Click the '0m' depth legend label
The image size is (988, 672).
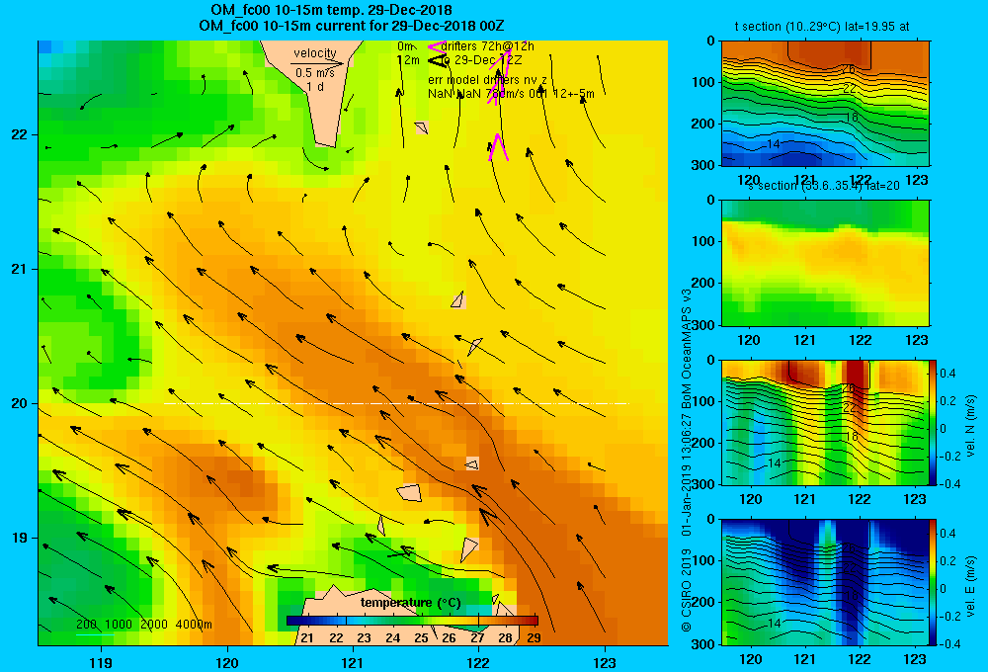point(405,46)
